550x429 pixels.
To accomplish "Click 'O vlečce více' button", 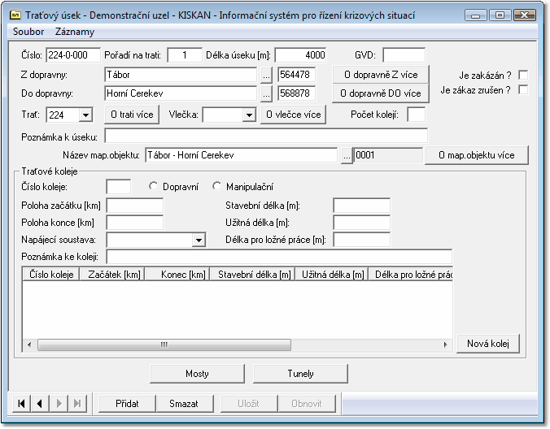I will pyautogui.click(x=293, y=115).
